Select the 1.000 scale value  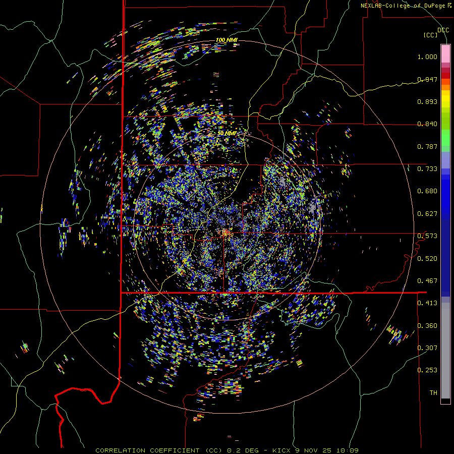coord(427,56)
